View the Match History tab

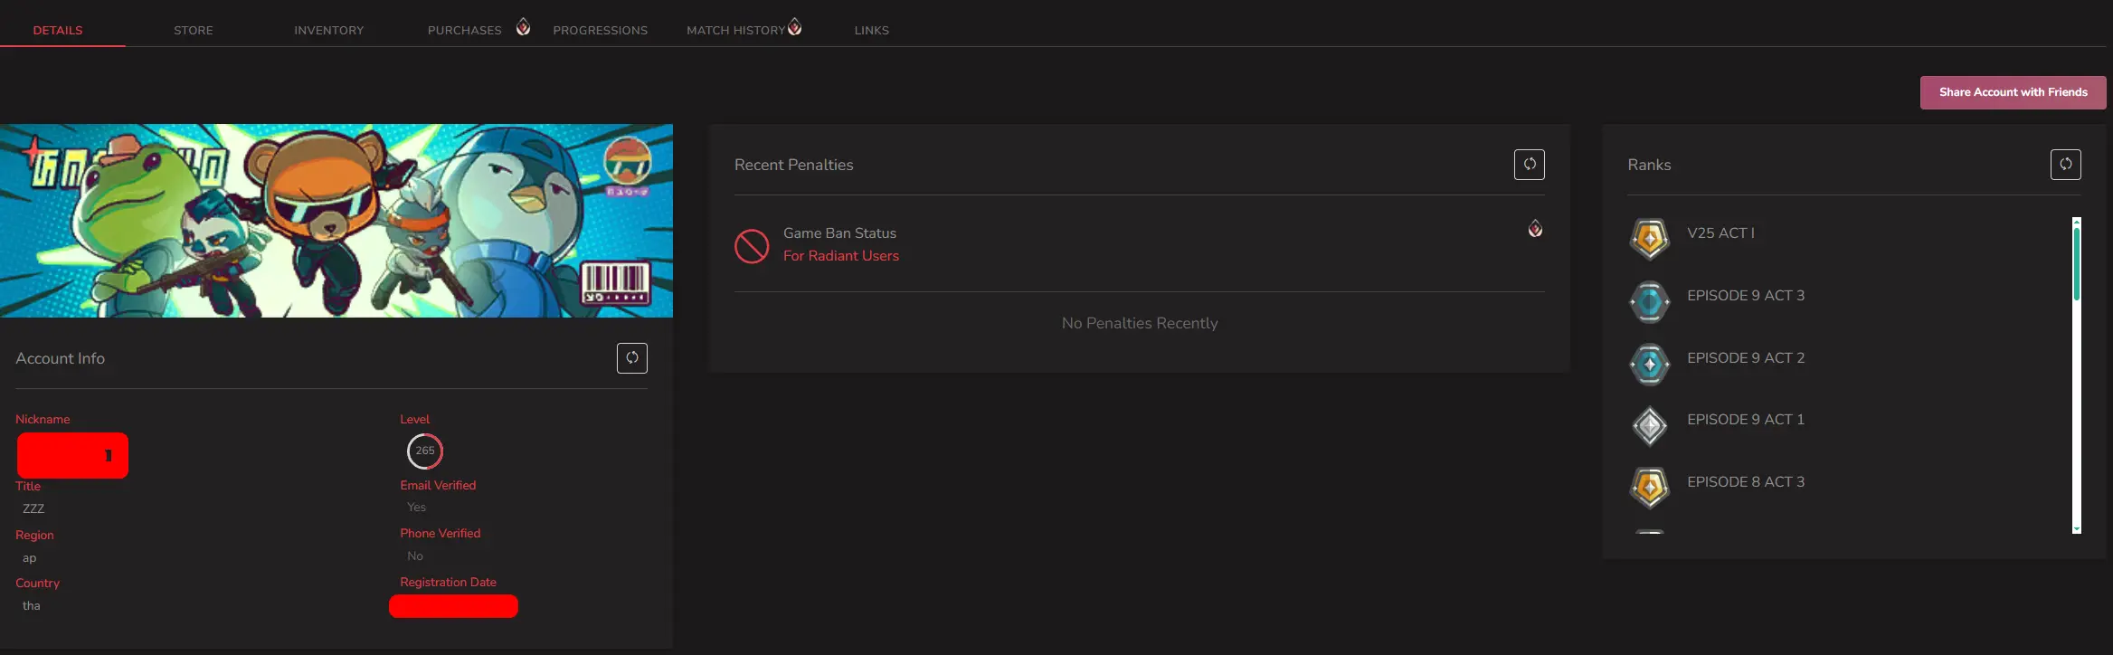tap(735, 30)
